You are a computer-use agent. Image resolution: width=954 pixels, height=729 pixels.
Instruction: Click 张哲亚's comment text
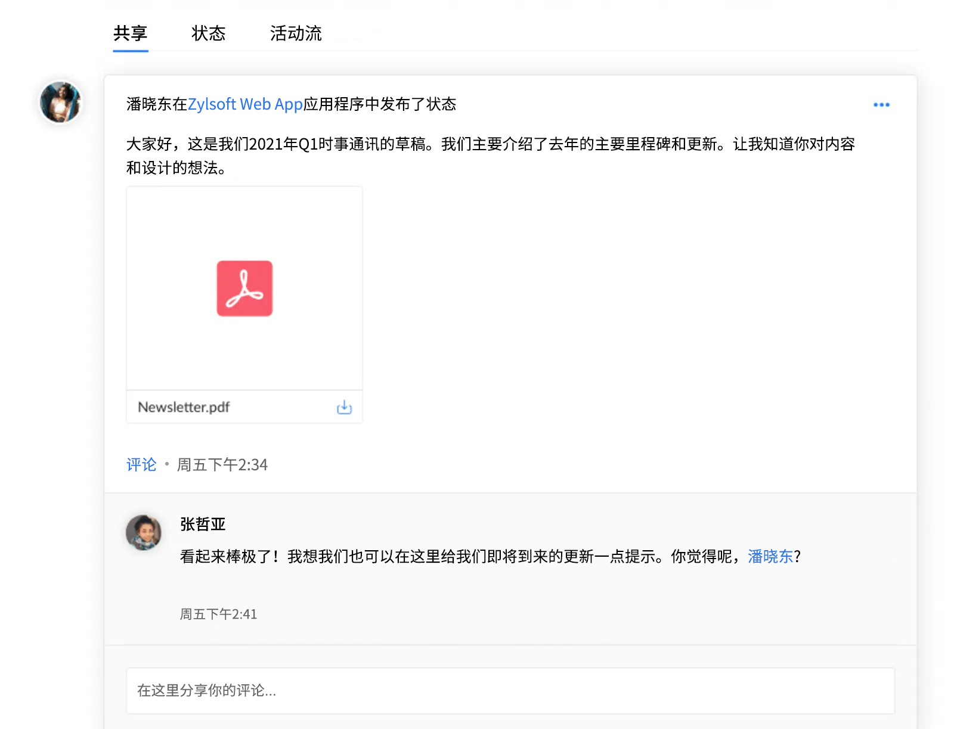[453, 557]
